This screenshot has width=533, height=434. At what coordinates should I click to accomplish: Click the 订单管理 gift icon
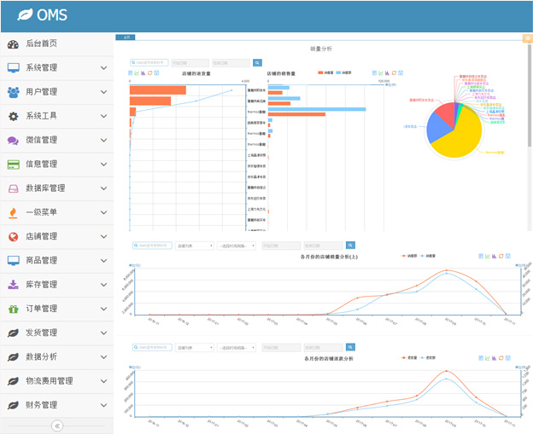click(x=14, y=309)
